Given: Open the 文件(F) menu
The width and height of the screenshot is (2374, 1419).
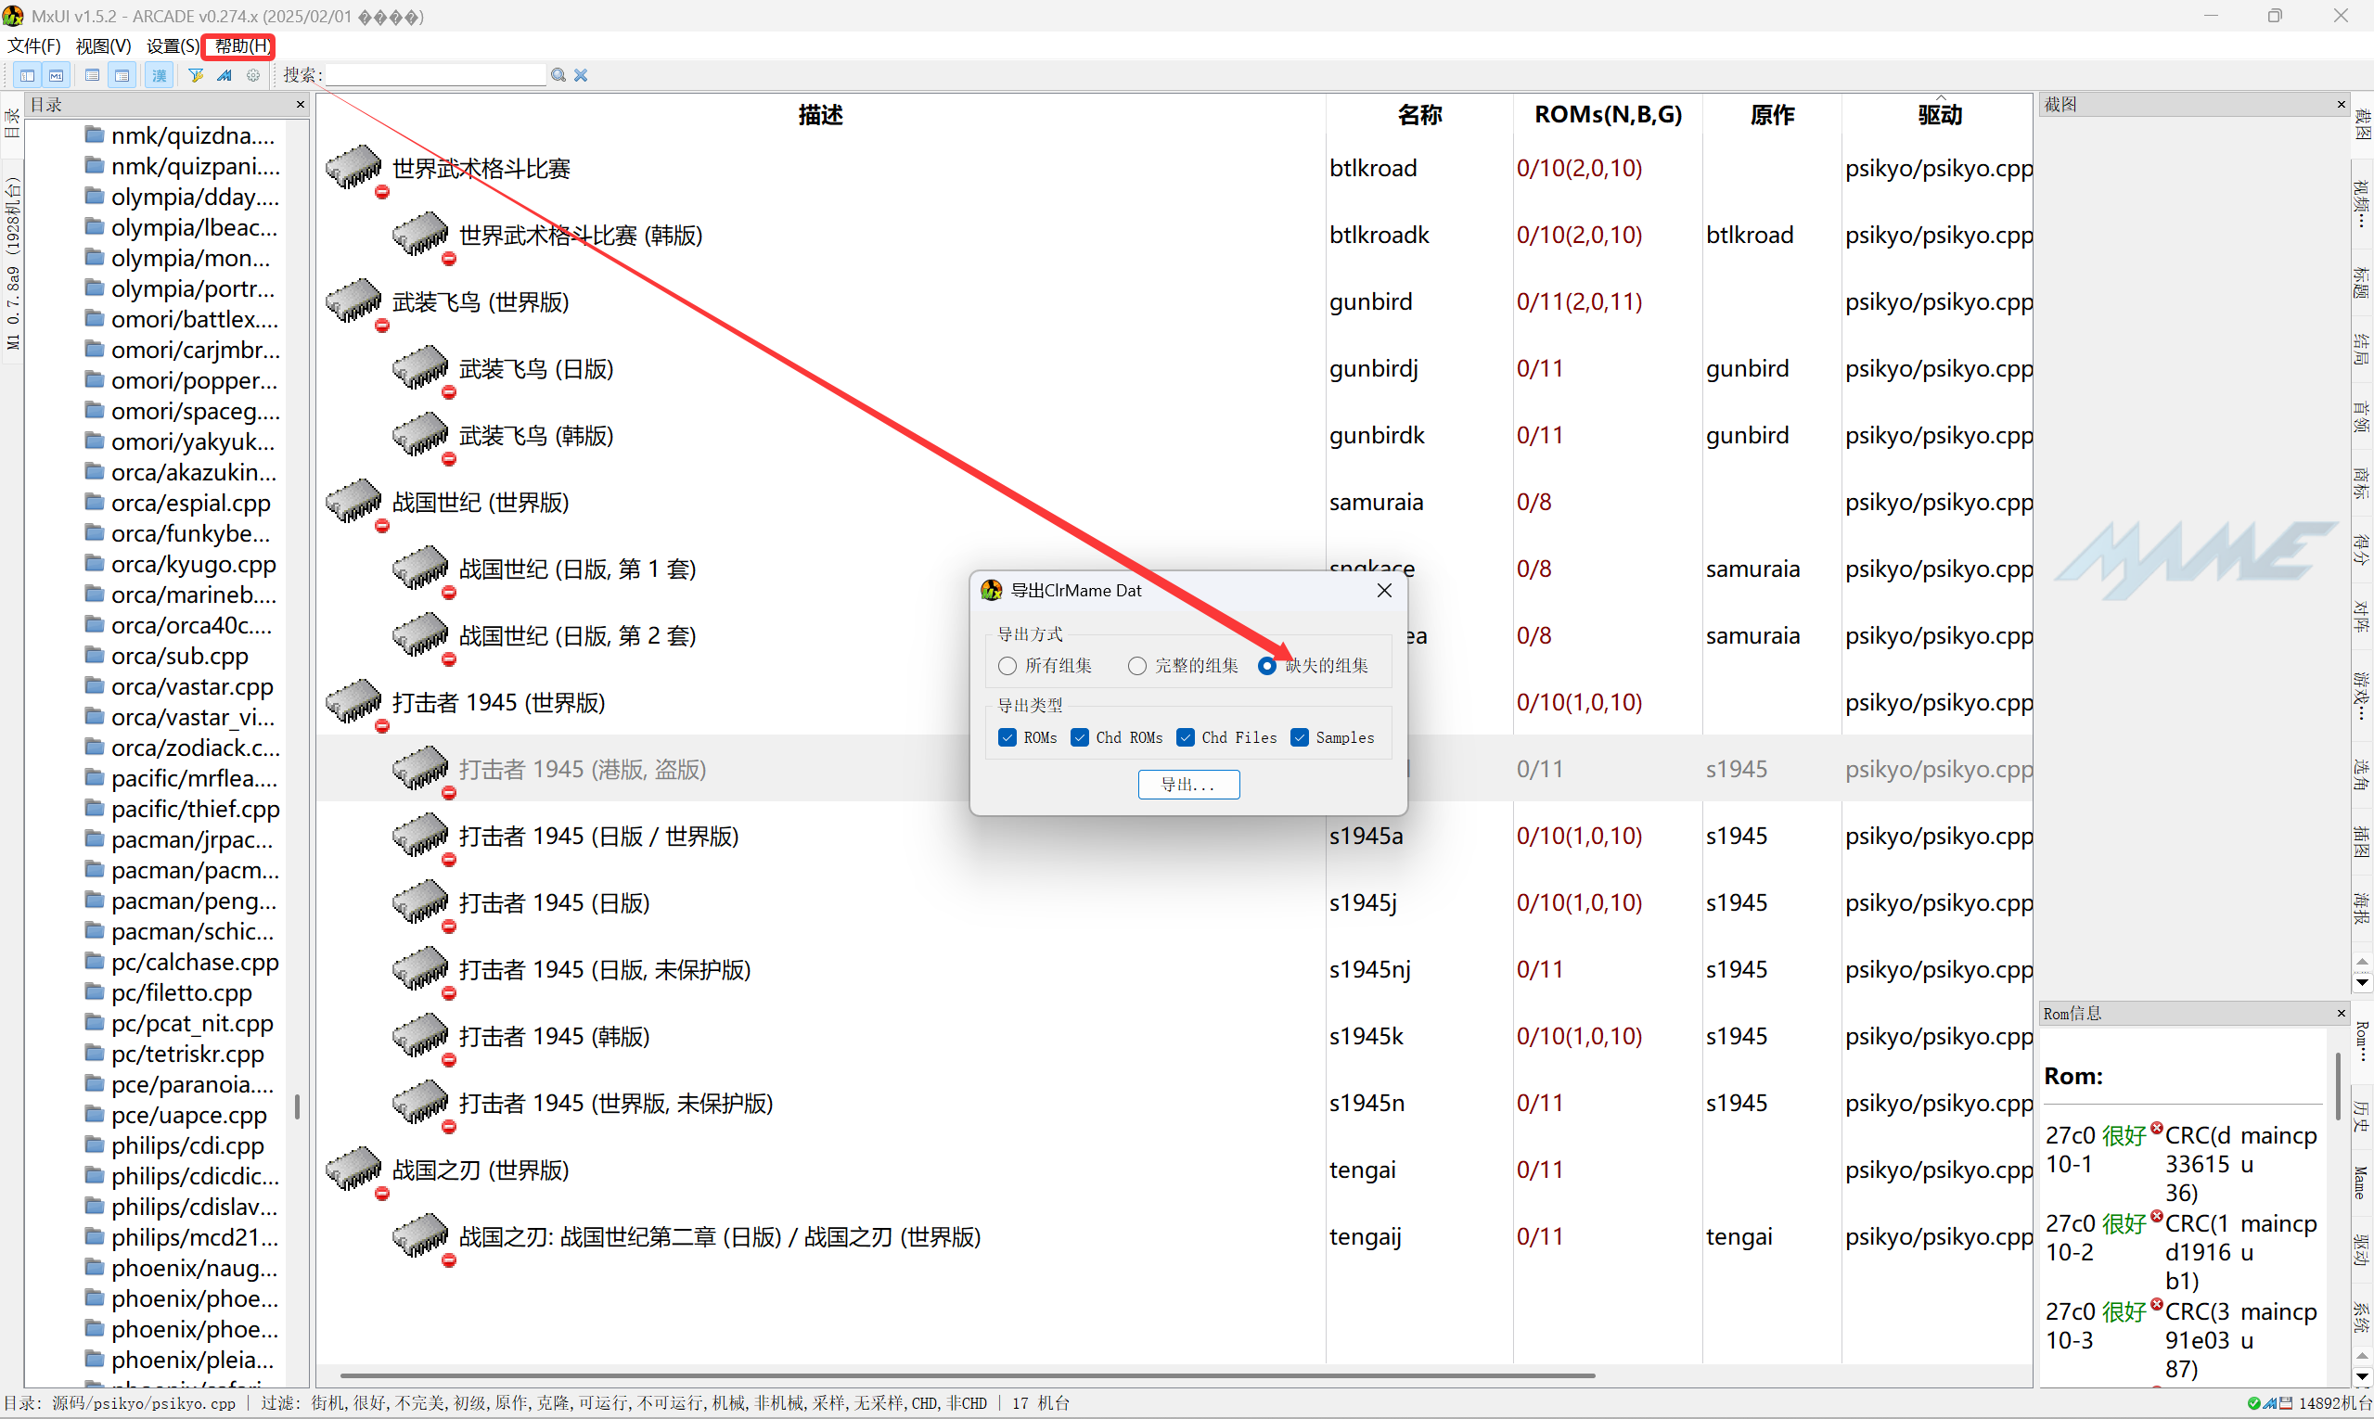Looking at the screenshot, I should 34,45.
